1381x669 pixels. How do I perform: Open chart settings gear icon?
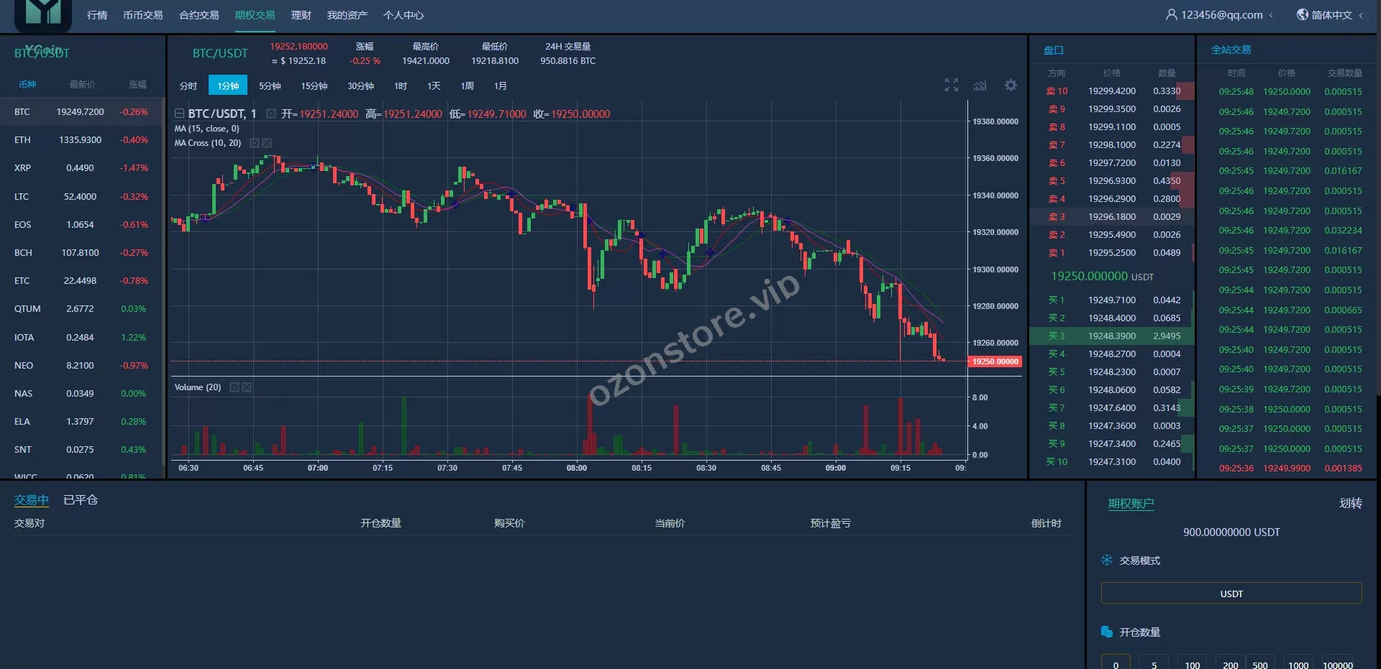point(1011,86)
